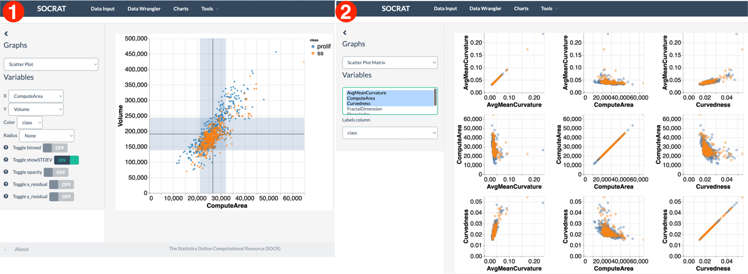Screen dimensions: 748x274
Task: Enable the Toggle y_residual switch
Action: pos(62,197)
